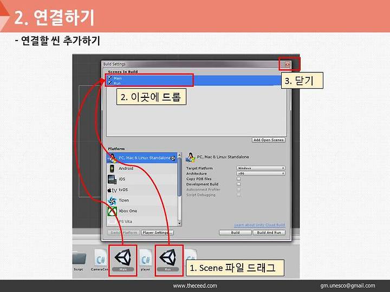Click platform list scrollbar down arrow
390x292 pixels.
point(180,223)
